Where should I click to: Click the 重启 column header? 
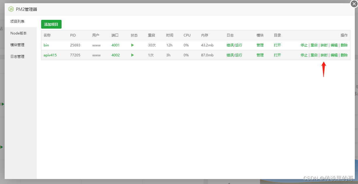coord(151,35)
